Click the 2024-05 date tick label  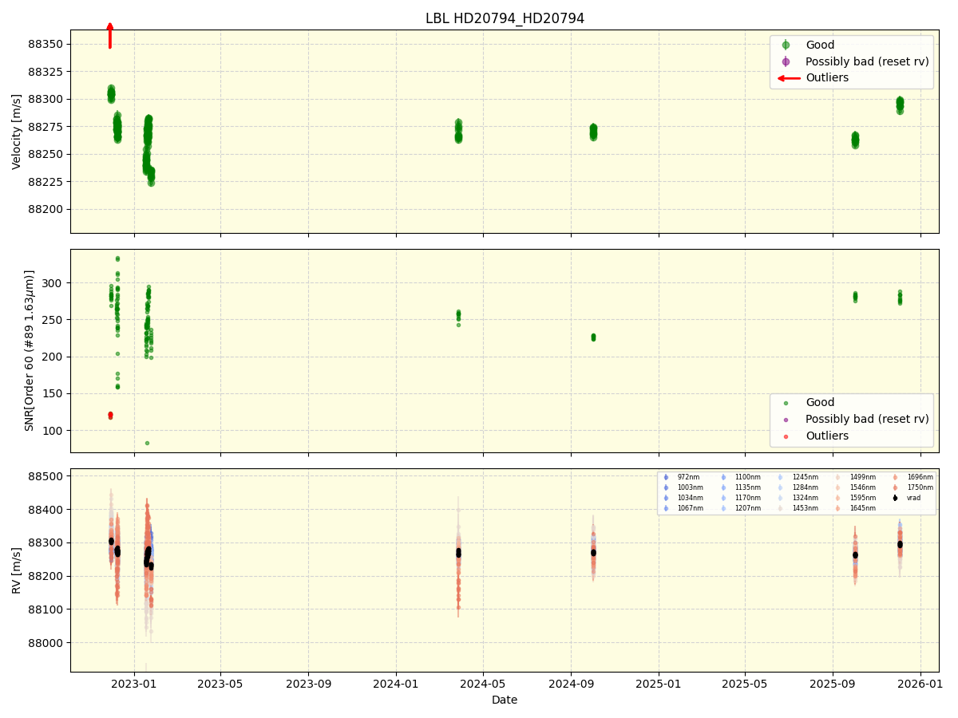[483, 684]
